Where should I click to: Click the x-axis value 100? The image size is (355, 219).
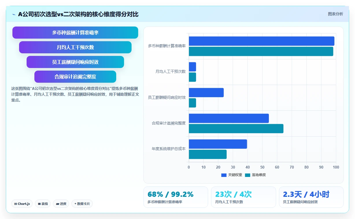tap(336, 167)
